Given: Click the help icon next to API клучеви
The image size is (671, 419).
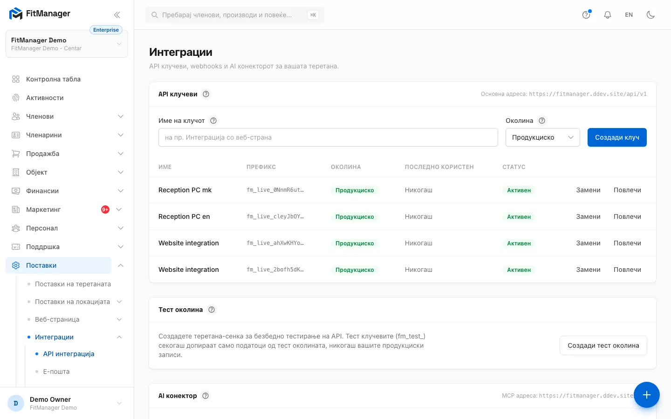Looking at the screenshot, I should (x=206, y=94).
